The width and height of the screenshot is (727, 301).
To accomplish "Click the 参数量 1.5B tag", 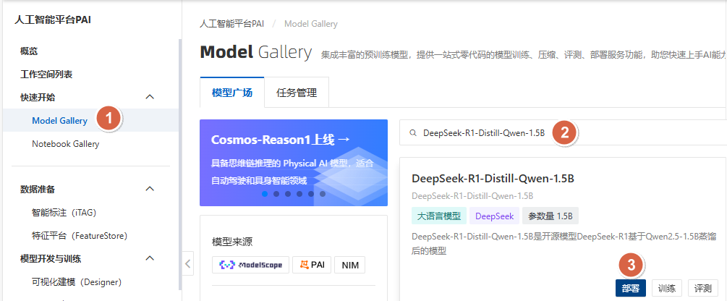I will (550, 216).
